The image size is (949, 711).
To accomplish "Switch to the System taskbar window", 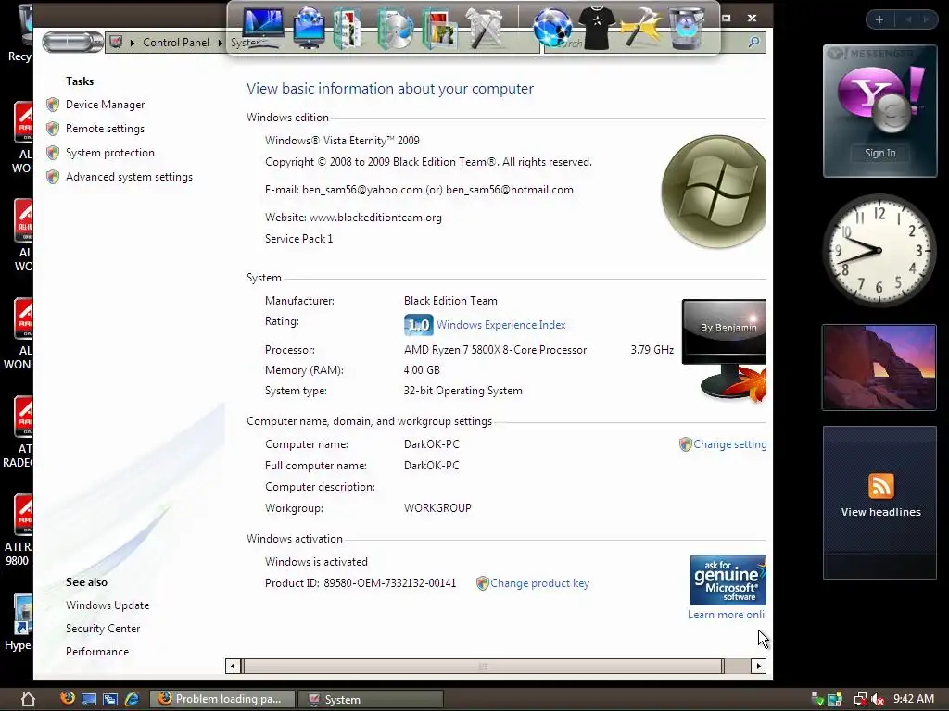I will tap(371, 699).
